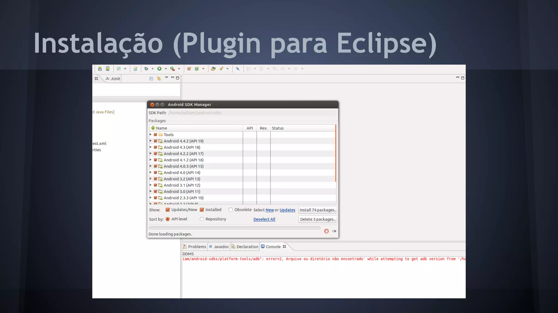The width and height of the screenshot is (558, 313).
Task: Toggle the Installed show checkbox
Action: (x=202, y=210)
